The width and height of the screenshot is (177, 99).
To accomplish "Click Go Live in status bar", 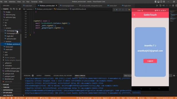I will tap(141, 98).
